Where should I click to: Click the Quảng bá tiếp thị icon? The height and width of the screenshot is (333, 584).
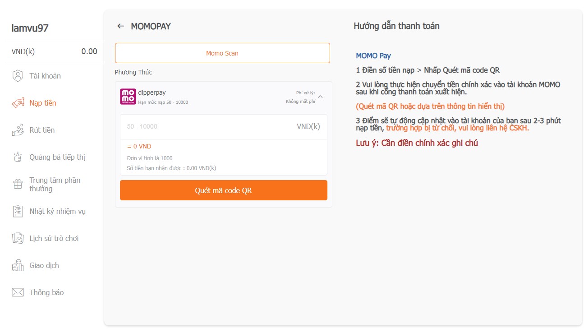tap(18, 157)
